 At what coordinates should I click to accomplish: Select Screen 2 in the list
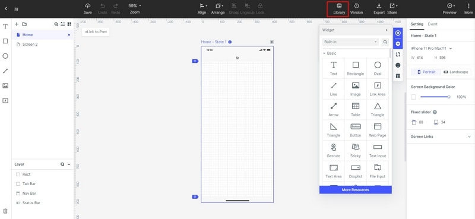42,45
